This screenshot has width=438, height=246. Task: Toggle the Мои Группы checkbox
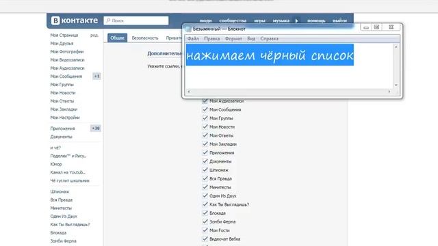point(205,118)
